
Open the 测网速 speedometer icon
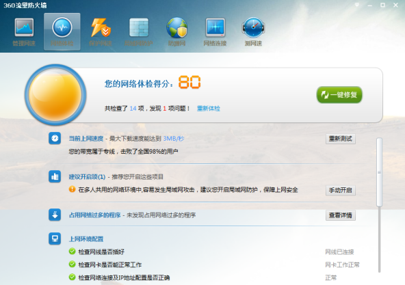253,31
